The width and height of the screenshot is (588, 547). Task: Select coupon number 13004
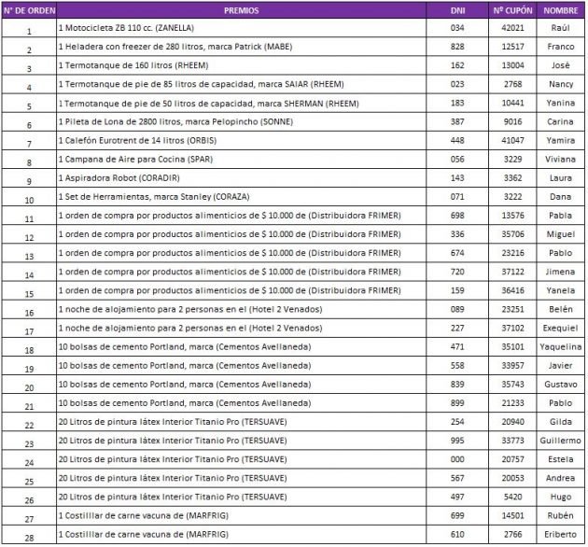click(512, 65)
